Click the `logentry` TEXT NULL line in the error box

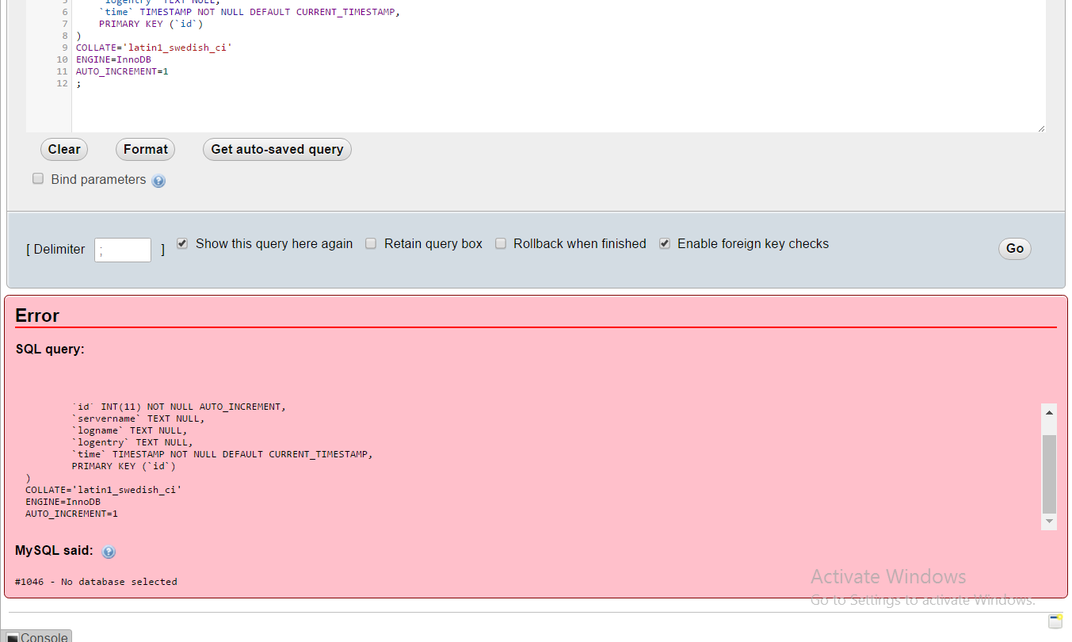pyautogui.click(x=132, y=442)
